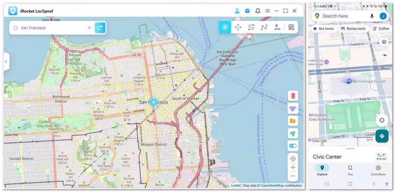Viewport: 395px width, 192px height.
Task: Tap the weather and AQI badge
Action: pos(381,156)
